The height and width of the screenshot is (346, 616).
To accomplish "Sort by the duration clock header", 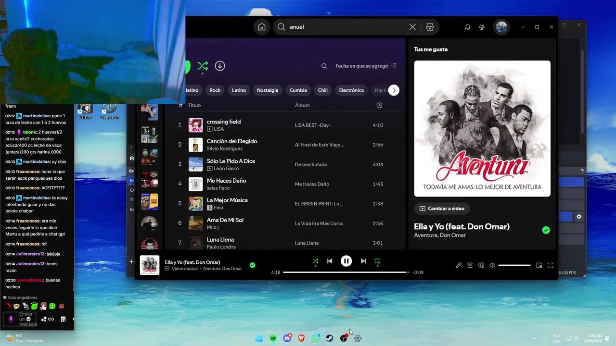I will (379, 105).
